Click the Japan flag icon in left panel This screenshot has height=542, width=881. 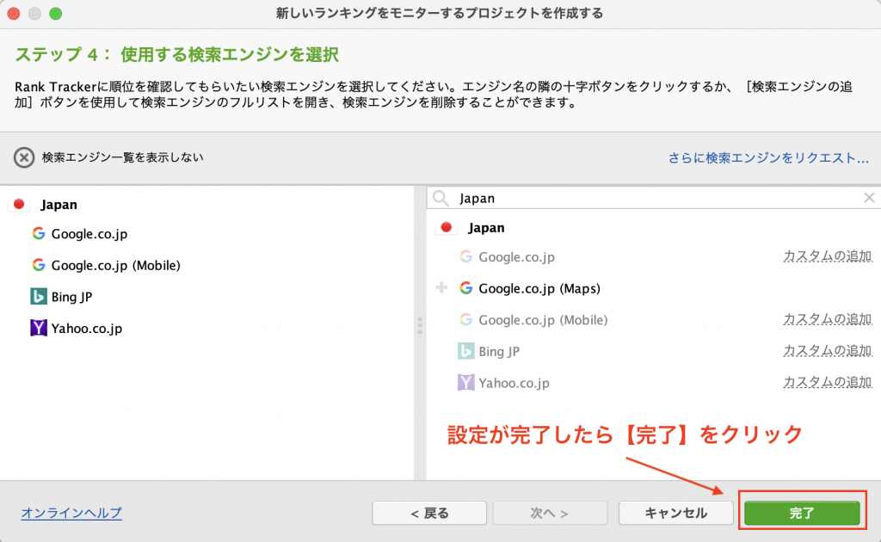[19, 205]
